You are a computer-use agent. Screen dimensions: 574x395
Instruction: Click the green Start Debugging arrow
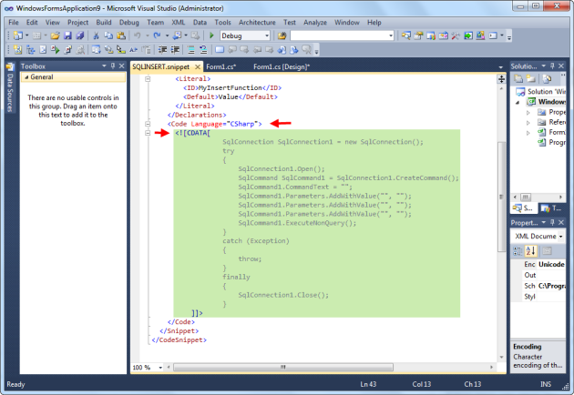(212, 35)
